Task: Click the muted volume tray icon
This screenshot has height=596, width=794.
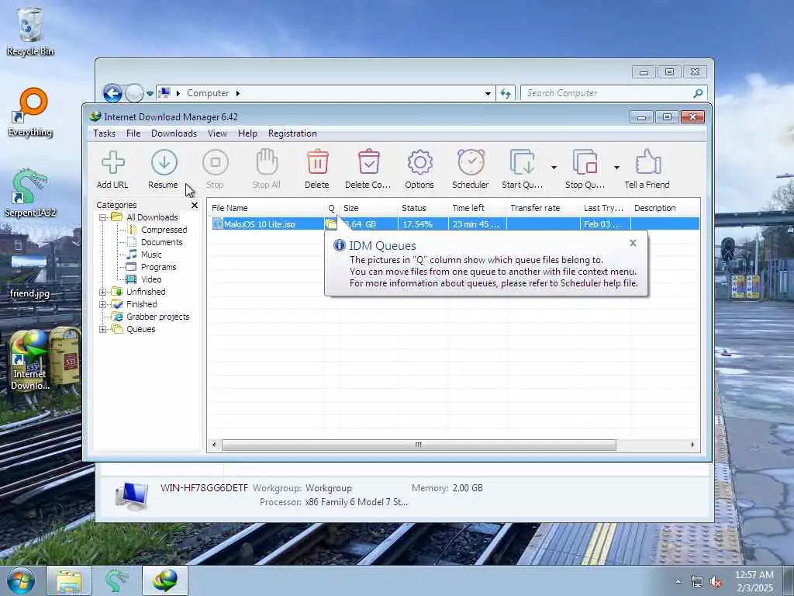Action: click(716, 582)
